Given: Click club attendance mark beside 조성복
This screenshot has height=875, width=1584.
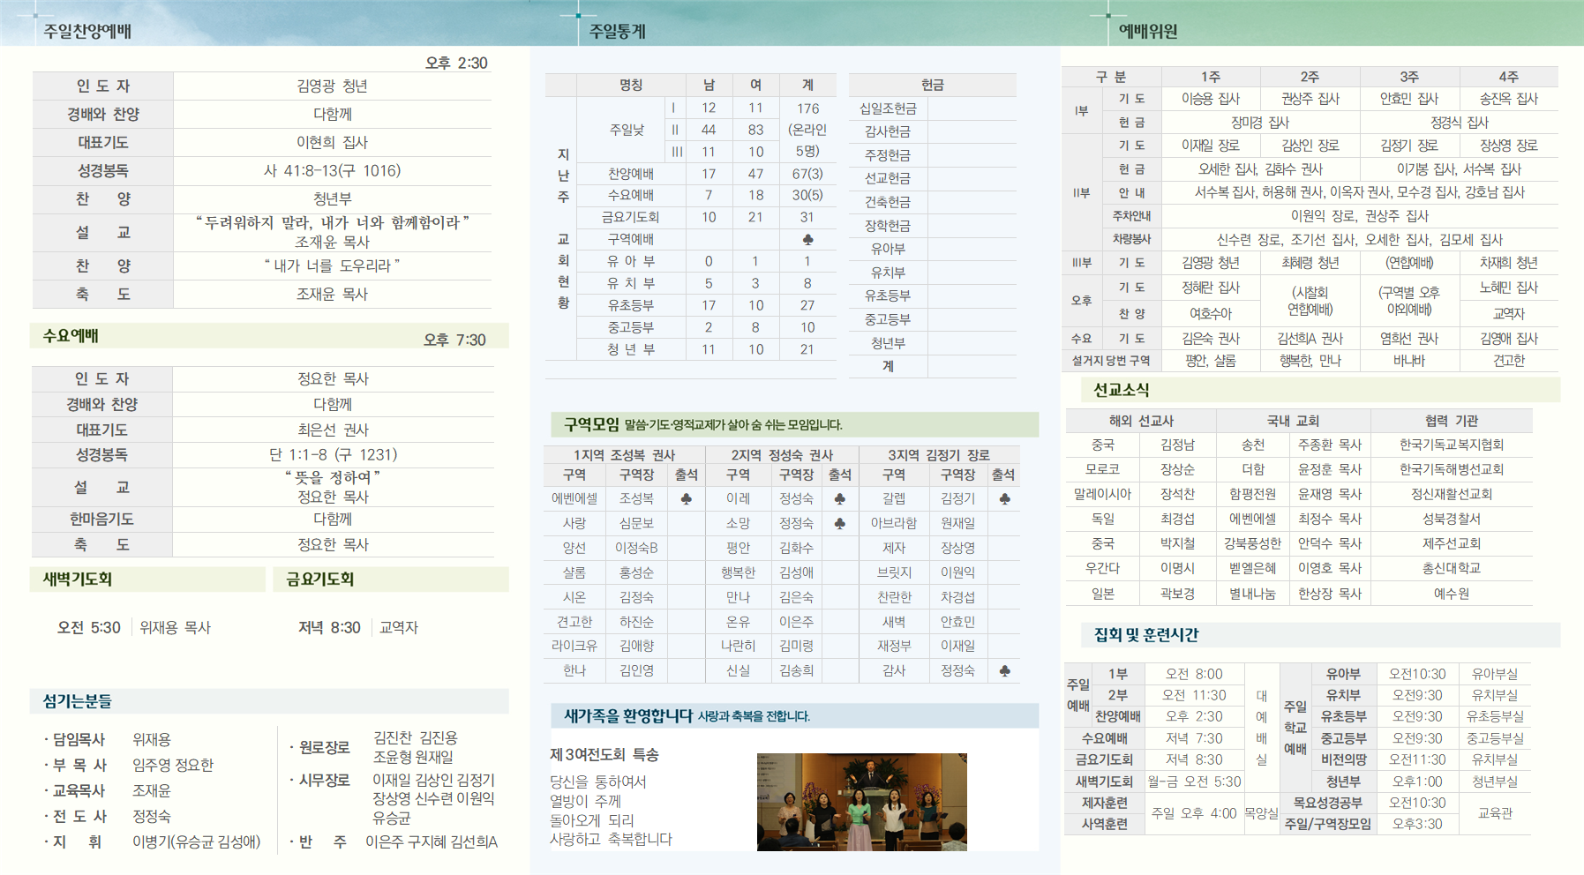Looking at the screenshot, I should tap(686, 498).
